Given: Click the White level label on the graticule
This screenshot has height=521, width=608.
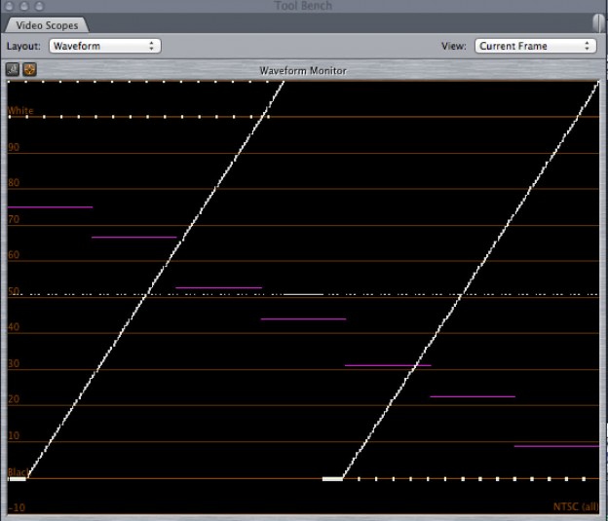Looking at the screenshot, I should (x=20, y=111).
